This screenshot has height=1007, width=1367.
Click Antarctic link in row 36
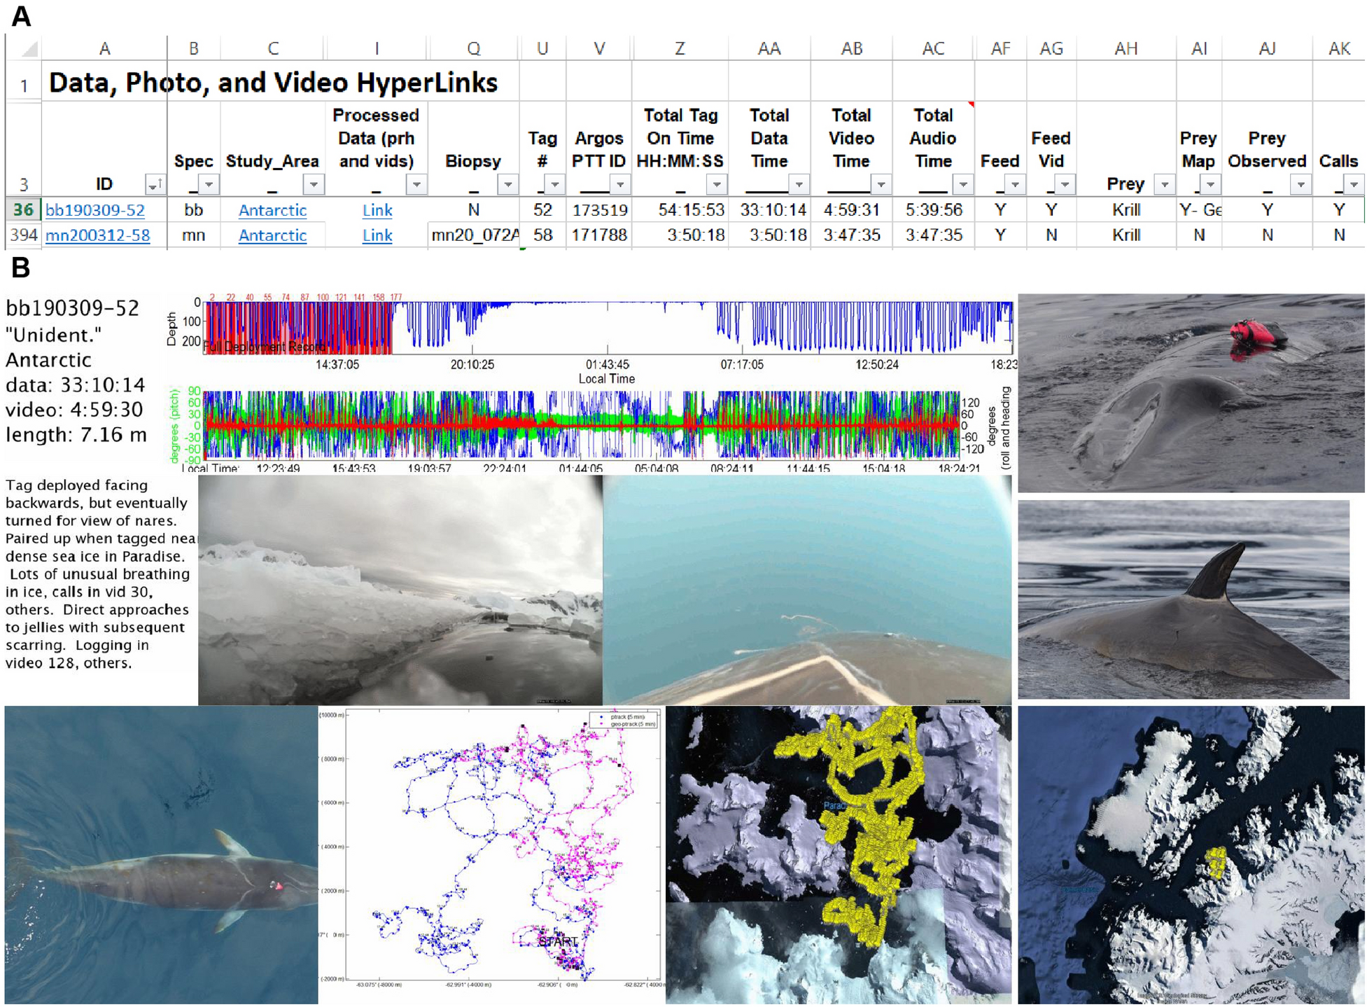point(272,210)
